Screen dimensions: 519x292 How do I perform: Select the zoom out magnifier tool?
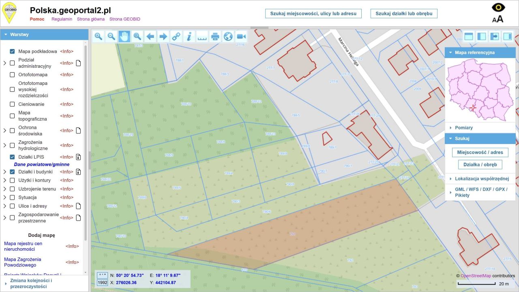[x=112, y=36]
